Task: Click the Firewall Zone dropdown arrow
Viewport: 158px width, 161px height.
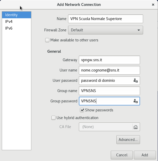Action: click(x=139, y=30)
